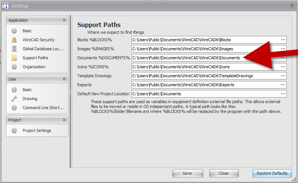Screen dimensions: 298x183
Task: Collapse the Project group
Action: (64, 120)
